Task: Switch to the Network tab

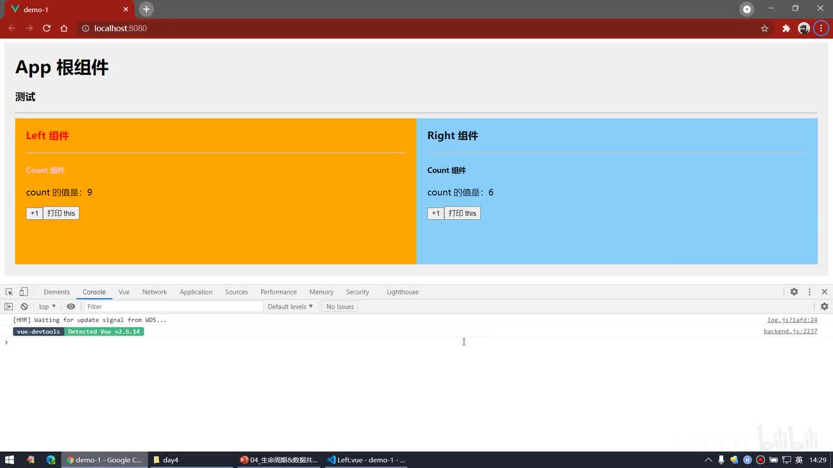Action: [x=154, y=292]
